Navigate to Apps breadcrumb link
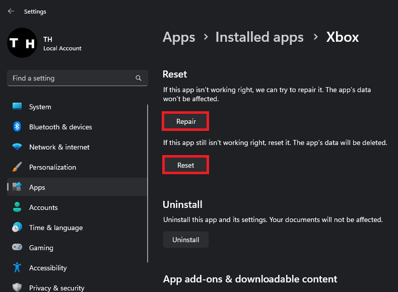This screenshot has height=292, width=398. click(179, 37)
